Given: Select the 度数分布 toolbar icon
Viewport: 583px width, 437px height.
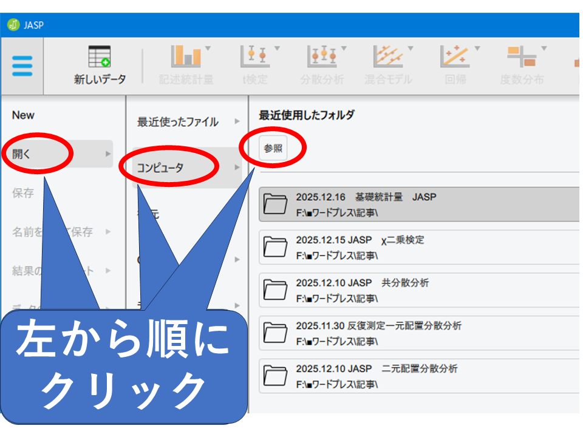Looking at the screenshot, I should click(521, 57).
